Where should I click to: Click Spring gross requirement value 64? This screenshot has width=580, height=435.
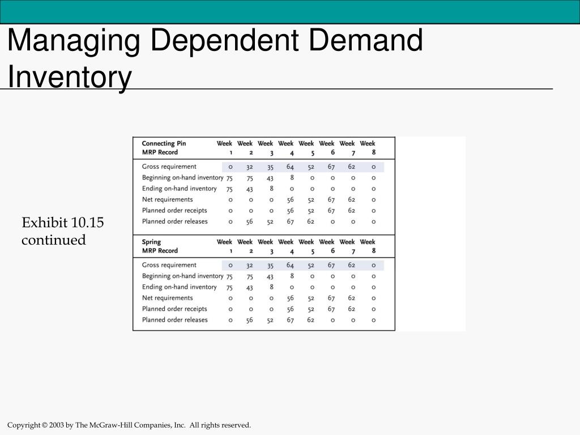pos(290,265)
